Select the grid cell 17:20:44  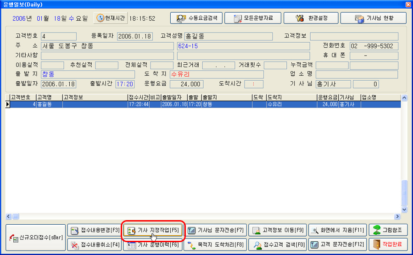(x=139, y=104)
